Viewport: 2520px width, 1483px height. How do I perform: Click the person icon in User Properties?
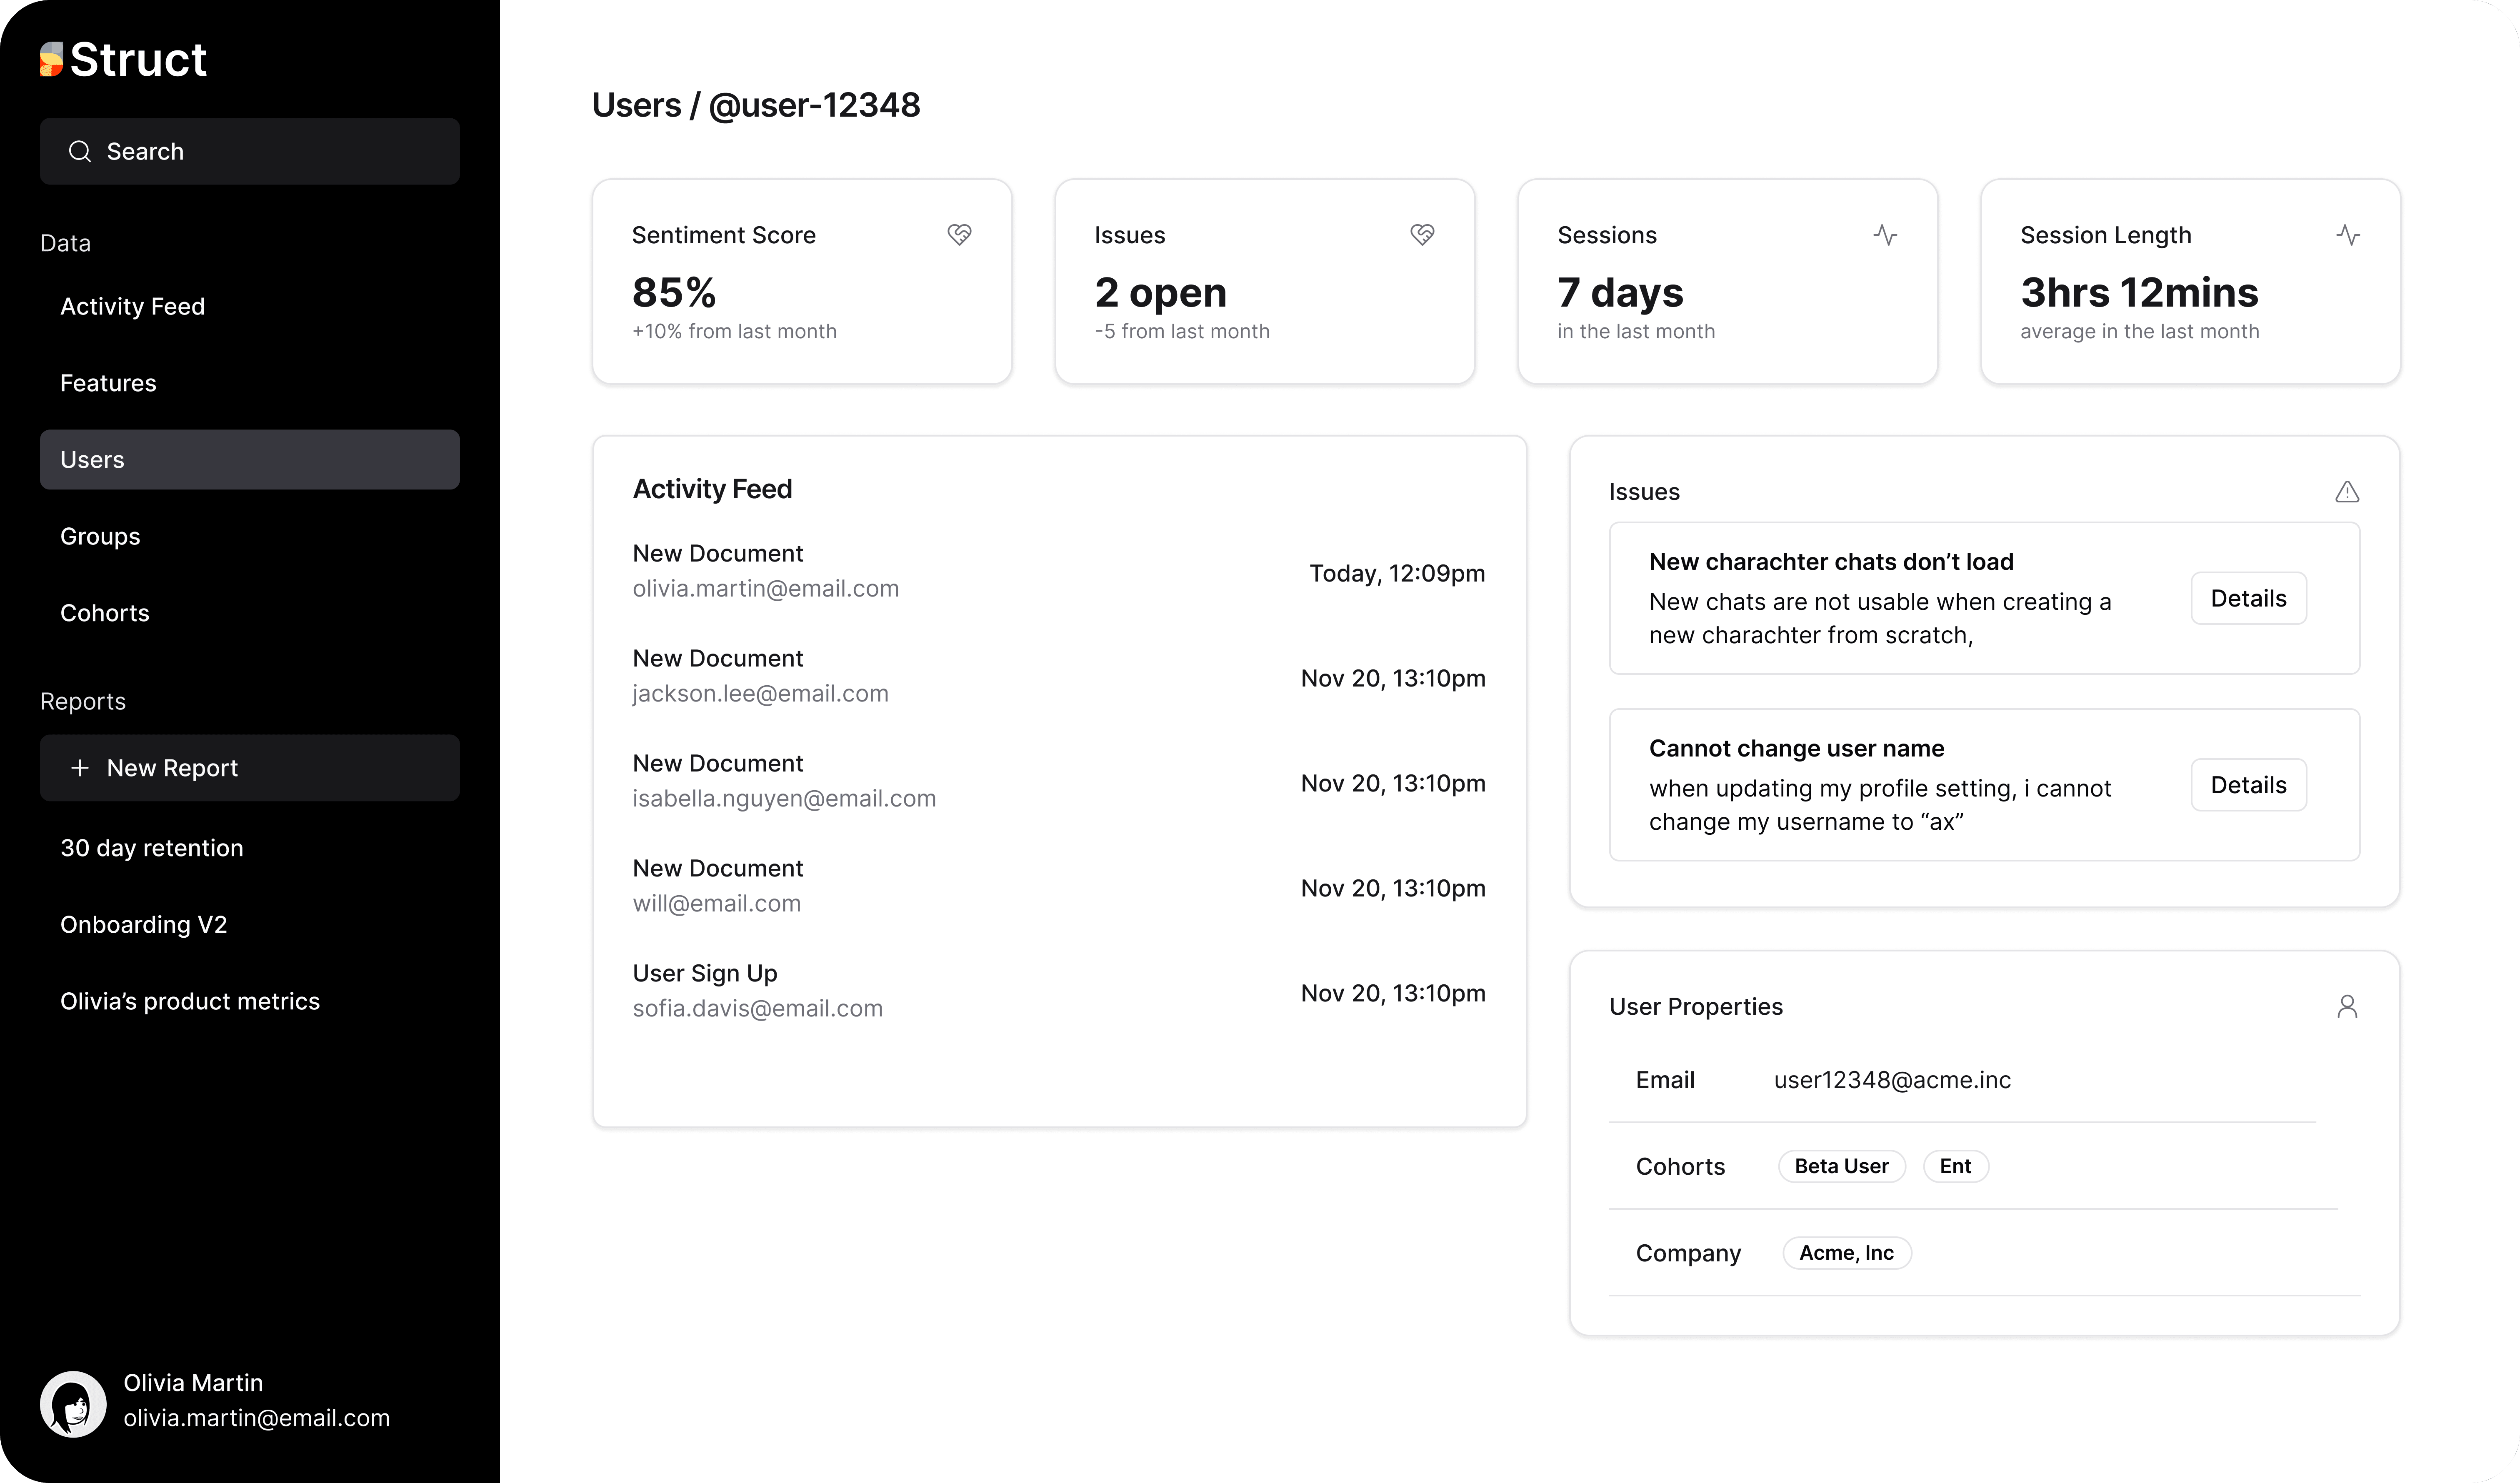[x=2347, y=1006]
